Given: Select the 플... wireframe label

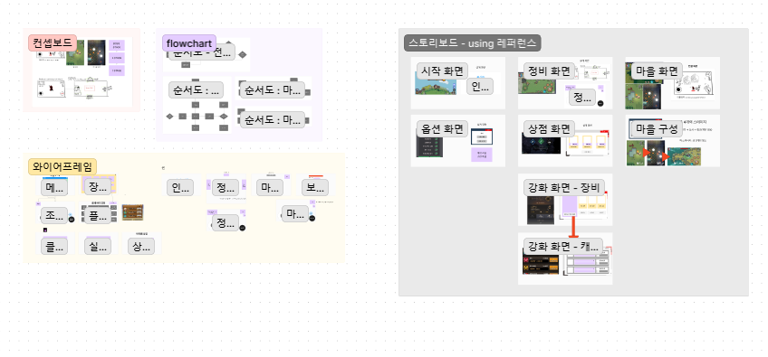Looking at the screenshot, I should point(98,216).
